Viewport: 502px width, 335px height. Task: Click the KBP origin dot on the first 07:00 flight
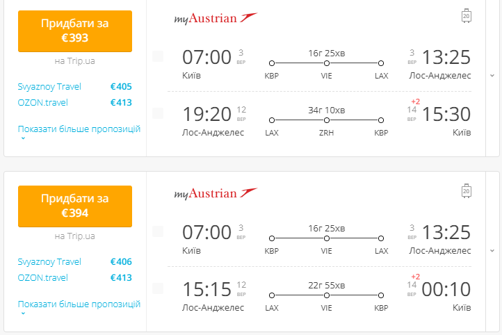coord(272,63)
